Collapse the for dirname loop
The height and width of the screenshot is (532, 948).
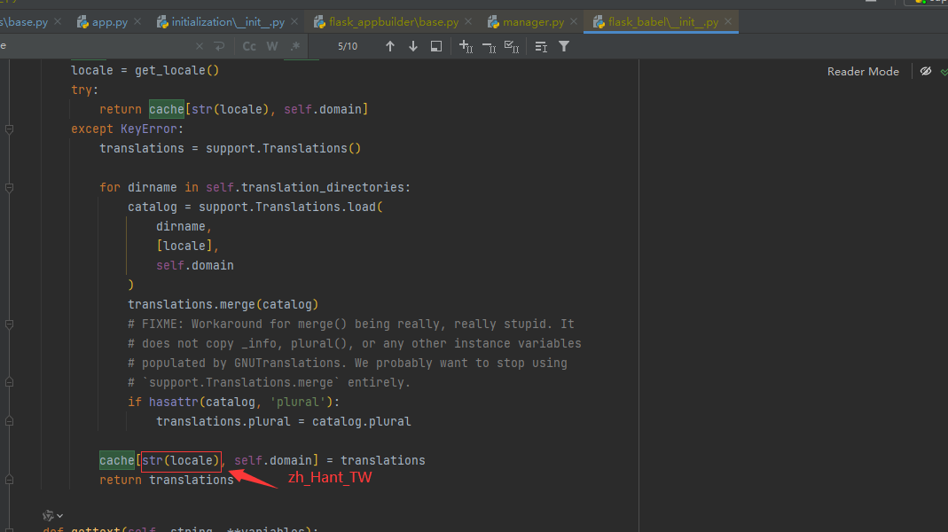9,187
